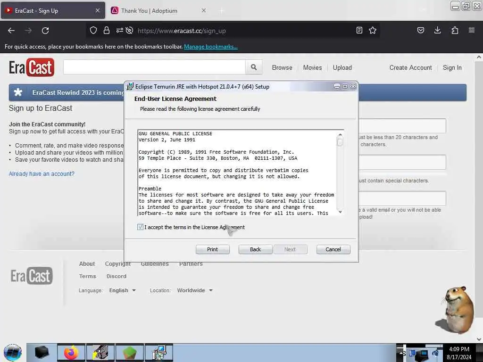This screenshot has height=362, width=483.
Task: Click the setup dialog title bar icon
Action: click(130, 87)
